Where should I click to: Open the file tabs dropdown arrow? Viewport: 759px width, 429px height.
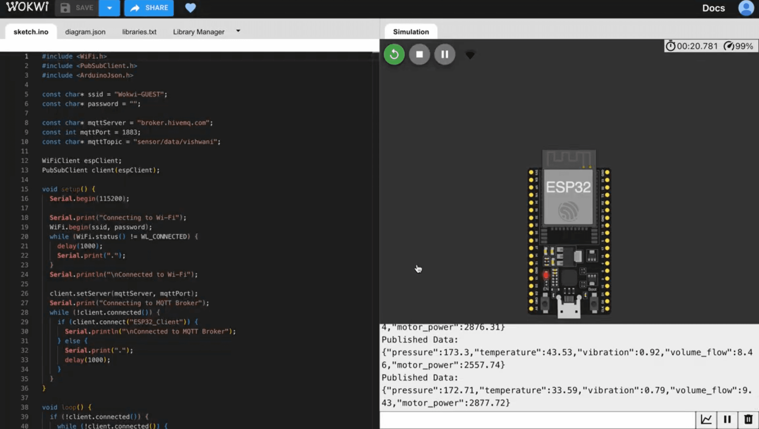(238, 31)
